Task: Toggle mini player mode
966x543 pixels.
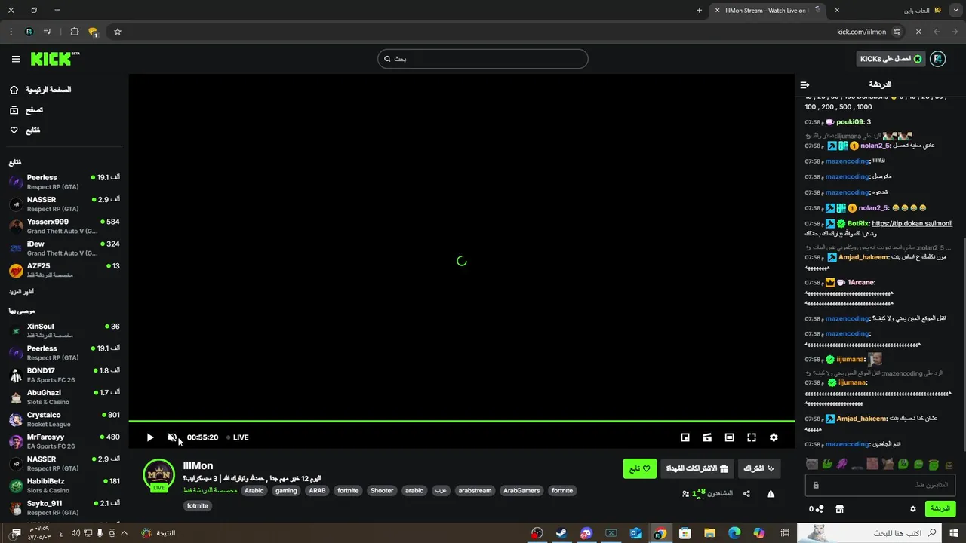Action: [685, 437]
